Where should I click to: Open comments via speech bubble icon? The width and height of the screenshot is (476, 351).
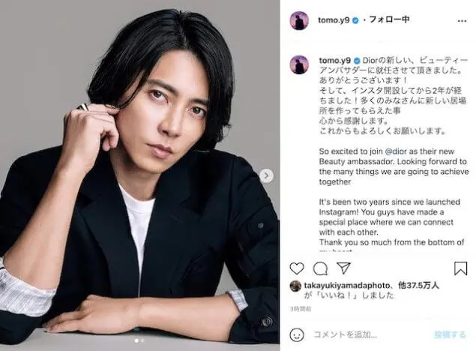(320, 268)
